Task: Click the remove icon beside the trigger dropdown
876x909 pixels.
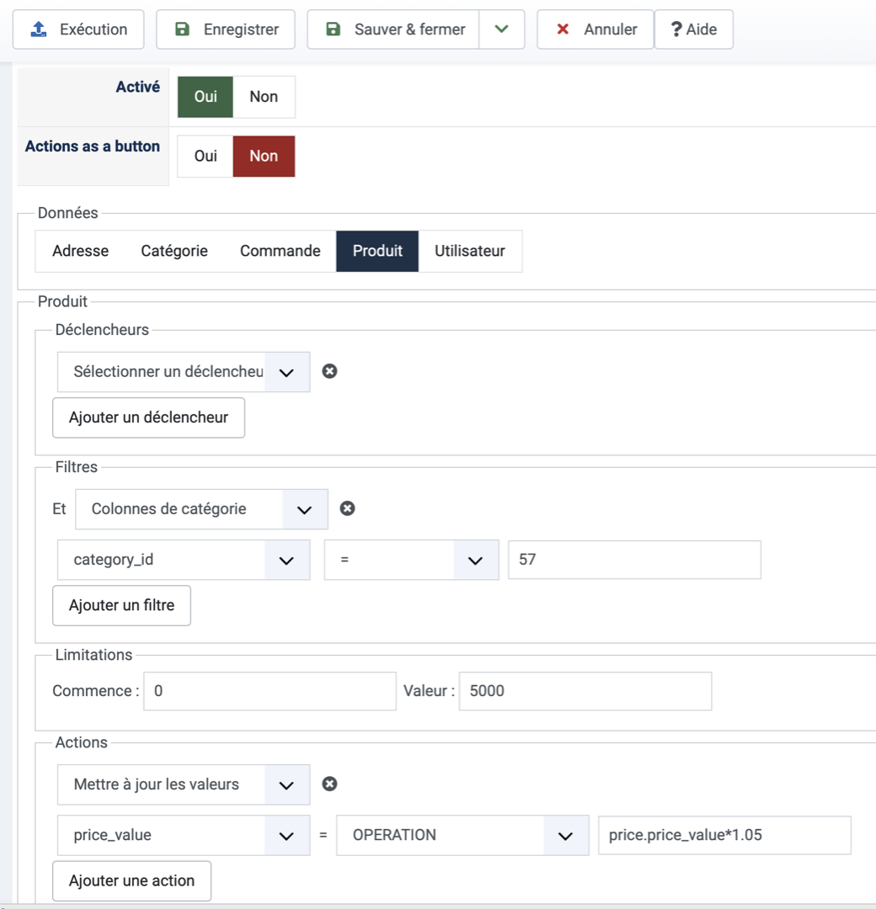Action: [x=330, y=371]
